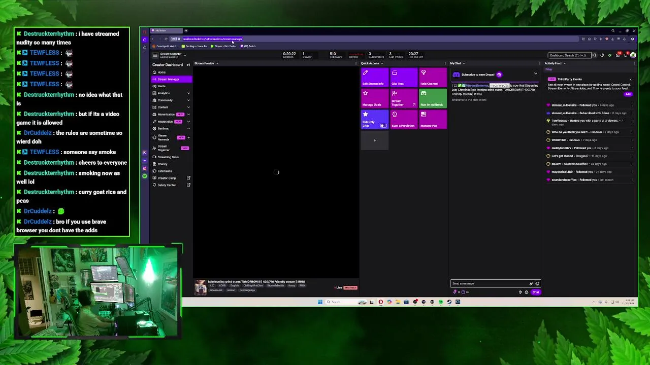Viewport: 650px width, 365px height.
Task: Open the Manage Goals quick action
Action: [x=374, y=98]
